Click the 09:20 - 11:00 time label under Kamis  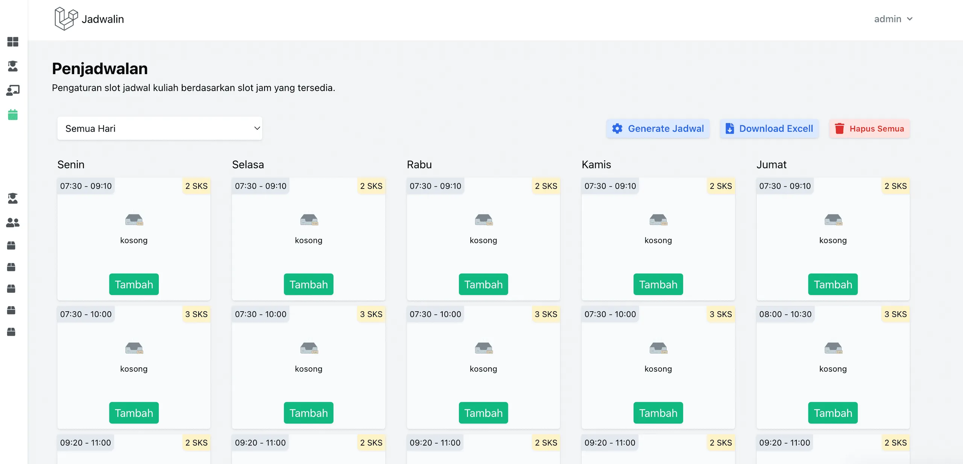[x=610, y=443]
